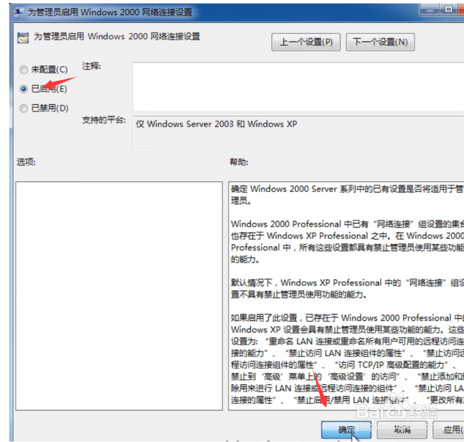Click the '选项:' label
Viewport: 464px width, 442px height.
tap(26, 162)
